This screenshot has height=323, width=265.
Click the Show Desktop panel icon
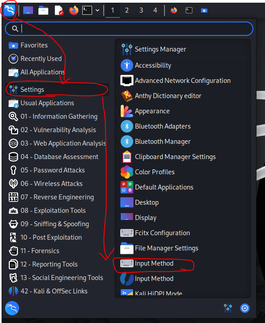click(x=28, y=10)
